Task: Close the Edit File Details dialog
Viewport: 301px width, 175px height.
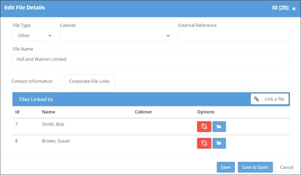Action: (294, 9)
